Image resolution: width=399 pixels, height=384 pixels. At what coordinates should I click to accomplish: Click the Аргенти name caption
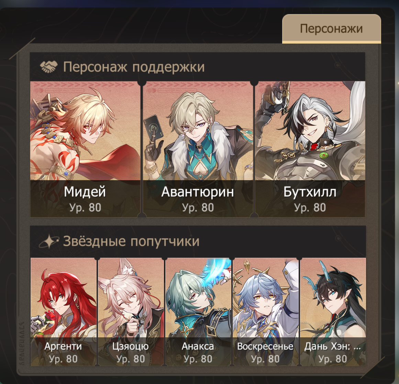click(x=63, y=346)
